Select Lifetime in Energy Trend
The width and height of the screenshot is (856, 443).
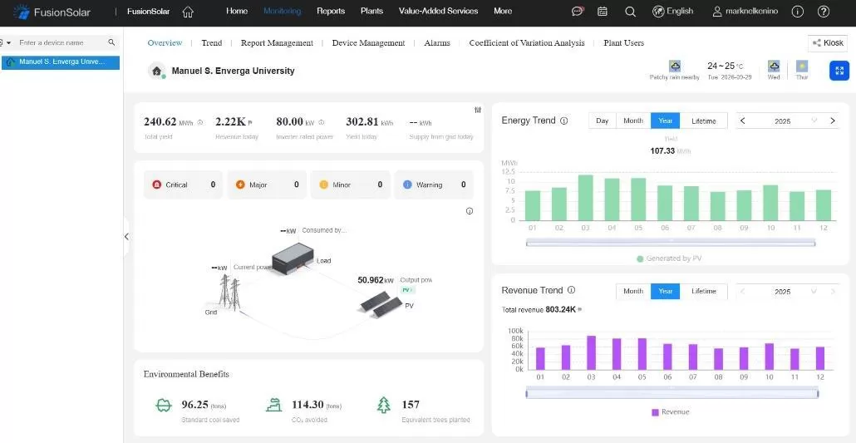[x=704, y=121]
